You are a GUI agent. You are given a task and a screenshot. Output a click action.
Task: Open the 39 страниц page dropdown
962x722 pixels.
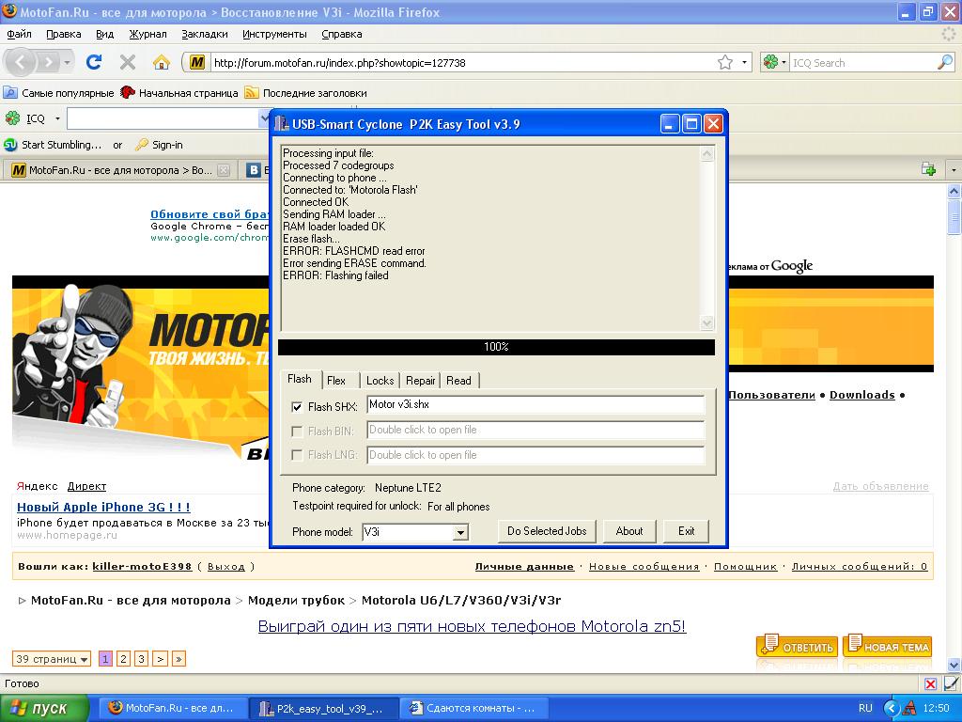52,659
